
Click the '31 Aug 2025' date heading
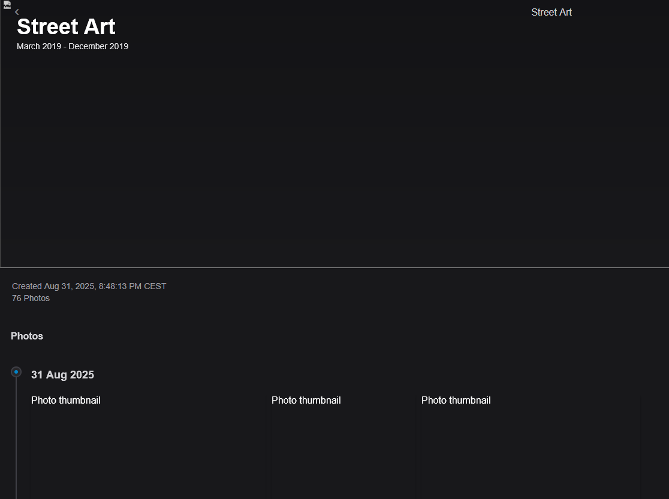62,375
